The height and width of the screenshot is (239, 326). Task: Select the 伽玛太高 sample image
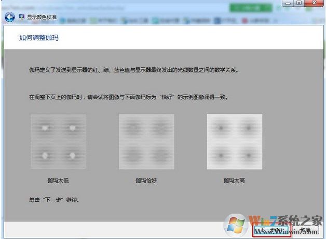pyautogui.click(x=234, y=141)
